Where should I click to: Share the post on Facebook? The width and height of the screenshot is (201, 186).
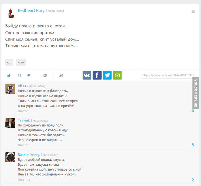[x=97, y=75]
